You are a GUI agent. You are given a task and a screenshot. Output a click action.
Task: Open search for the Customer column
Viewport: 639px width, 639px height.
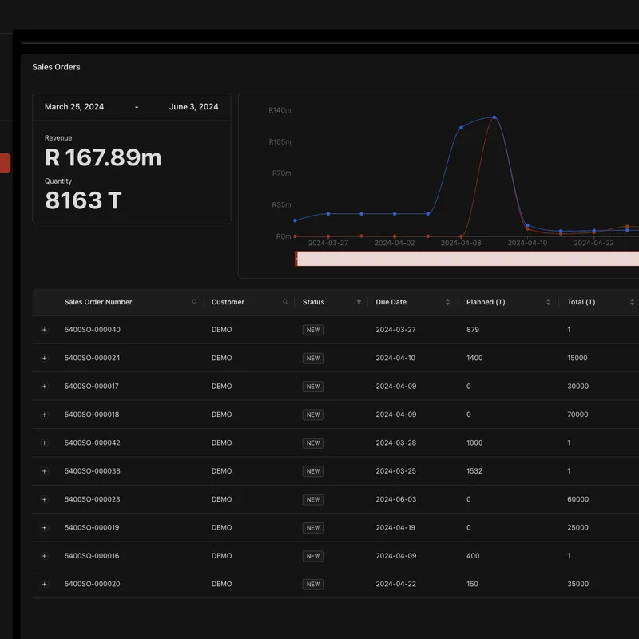(285, 302)
